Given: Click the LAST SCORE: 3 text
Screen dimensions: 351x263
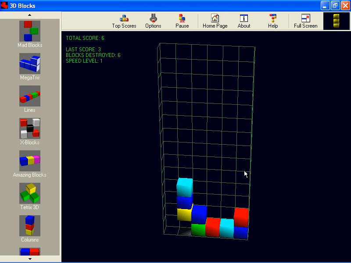Looking at the screenshot, I should tap(83, 49).
